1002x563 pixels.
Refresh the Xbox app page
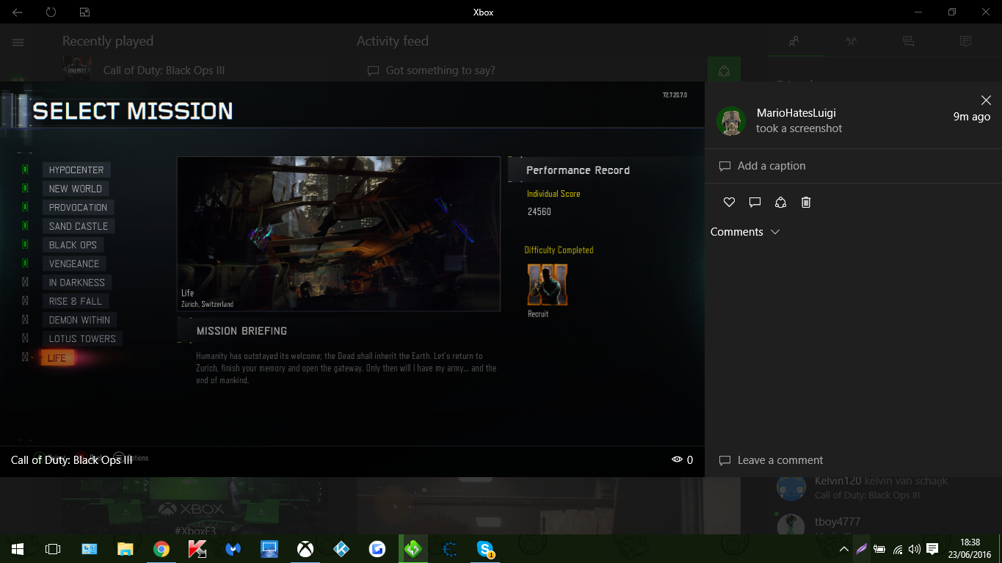(51, 12)
